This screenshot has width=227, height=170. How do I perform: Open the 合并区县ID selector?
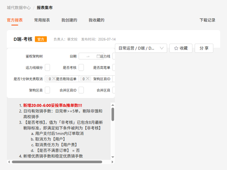pyautogui.click(x=81, y=90)
